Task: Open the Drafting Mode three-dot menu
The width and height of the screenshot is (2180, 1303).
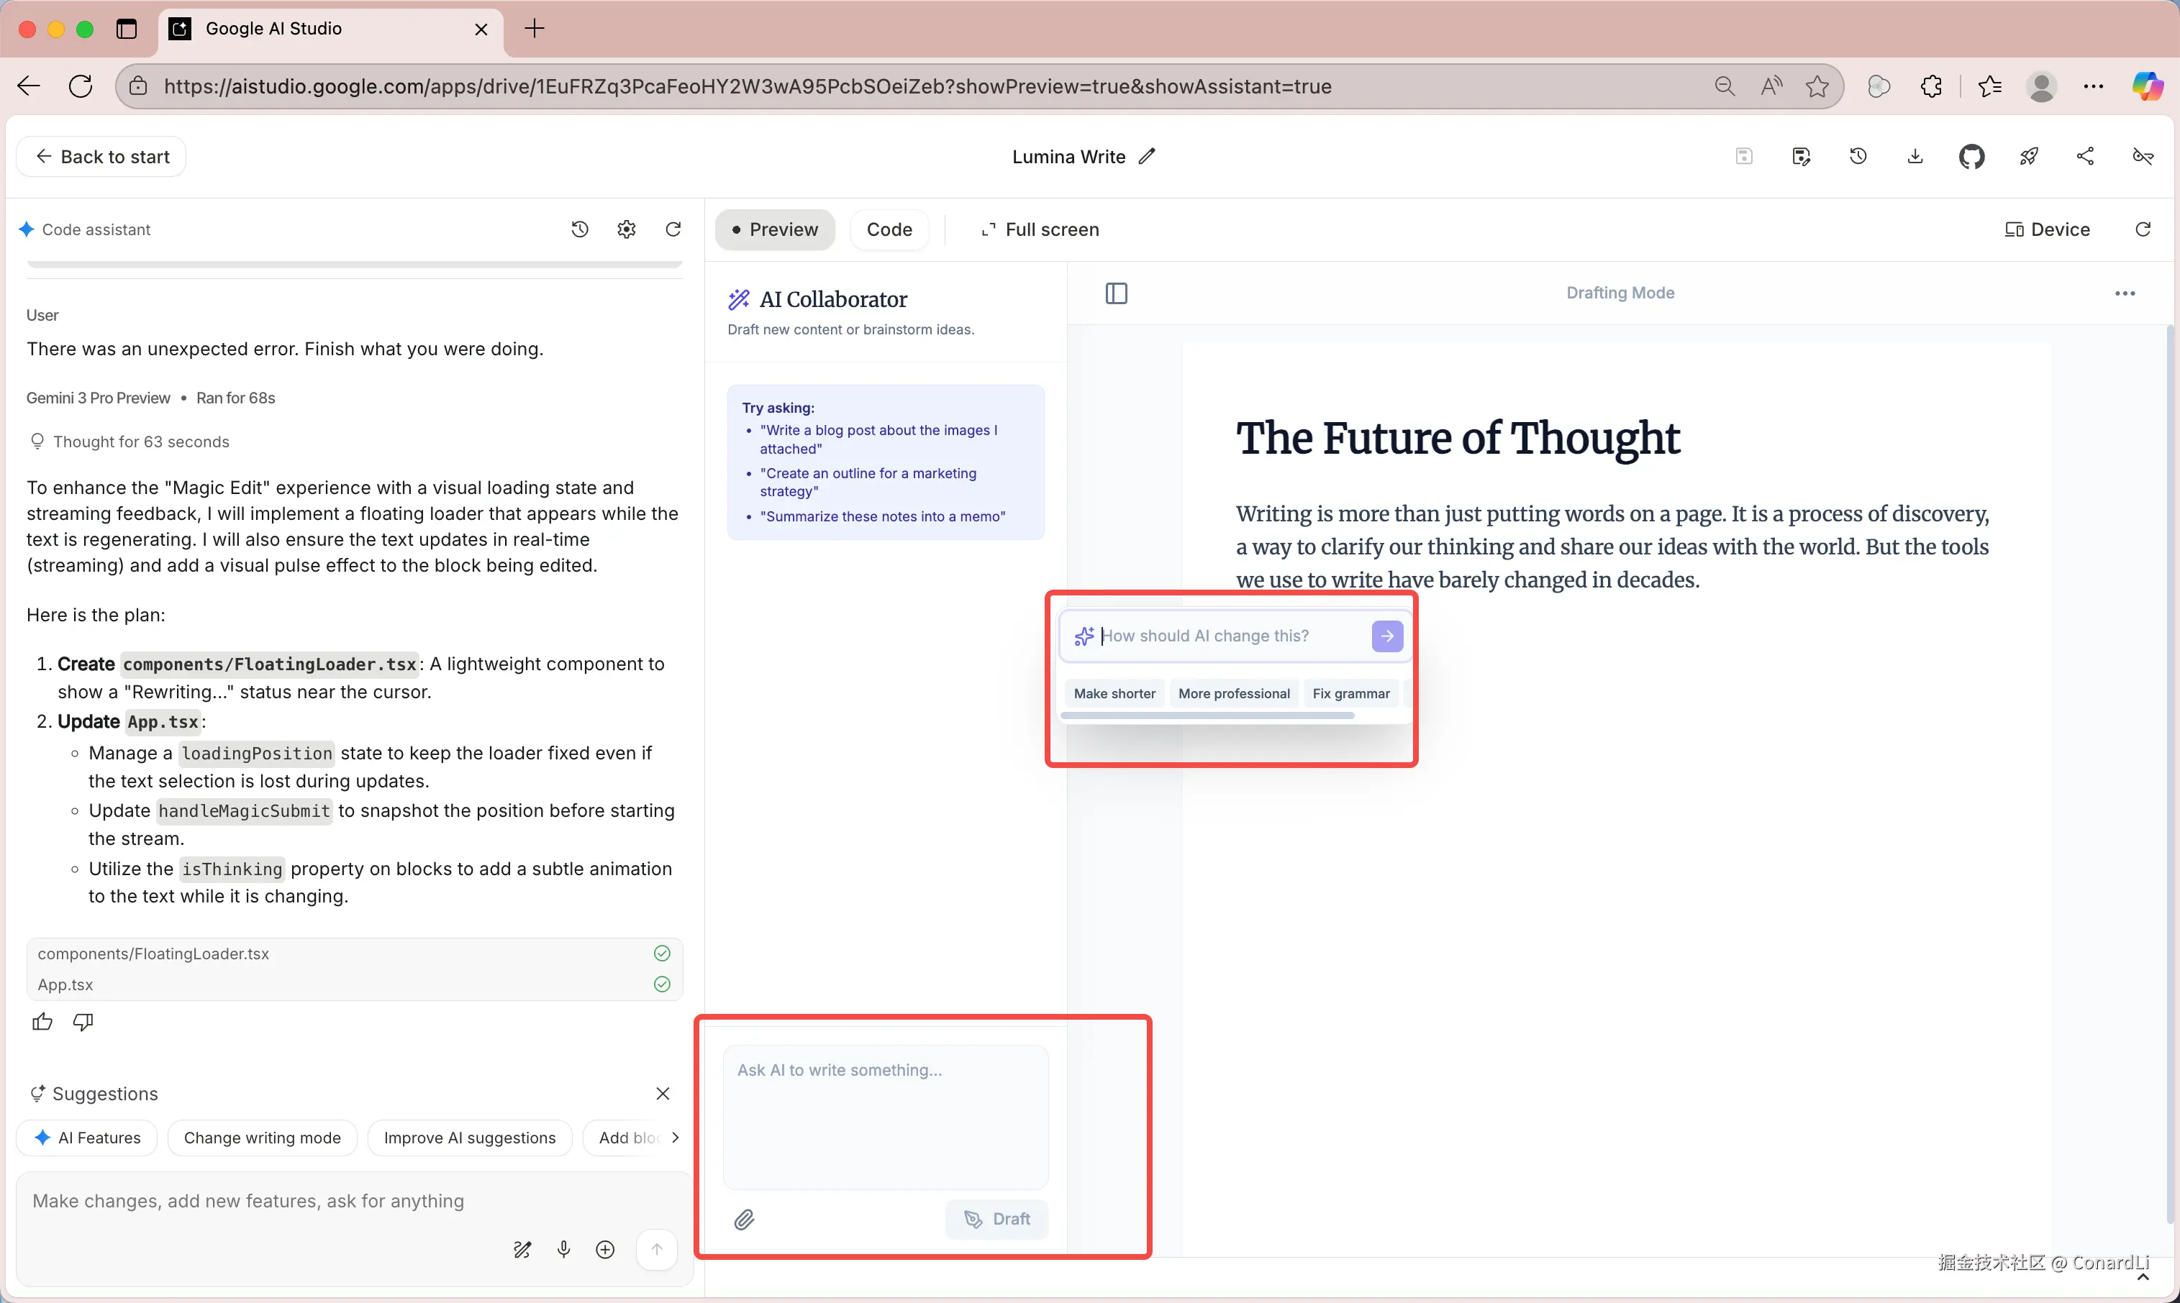Action: coord(2124,293)
